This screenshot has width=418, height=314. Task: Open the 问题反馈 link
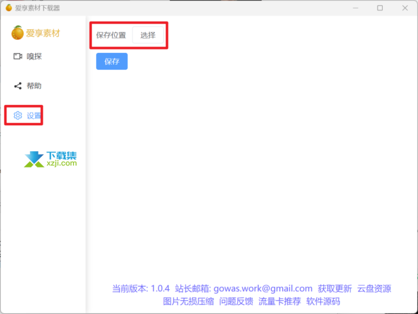236,301
